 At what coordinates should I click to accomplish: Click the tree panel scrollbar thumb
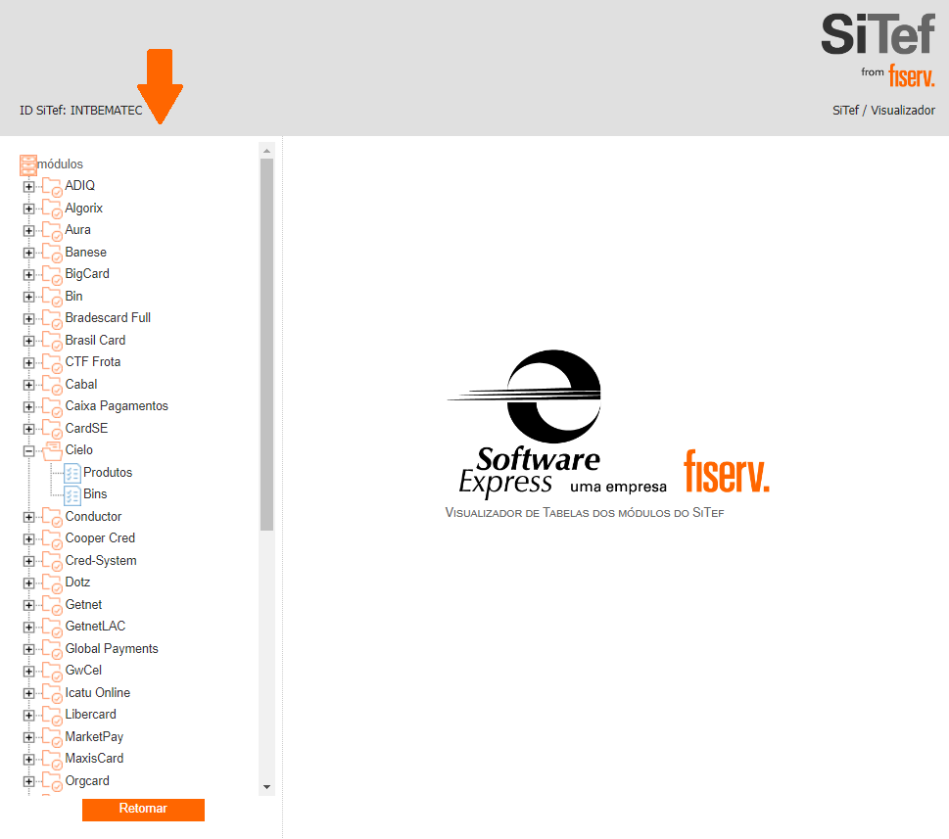(267, 345)
